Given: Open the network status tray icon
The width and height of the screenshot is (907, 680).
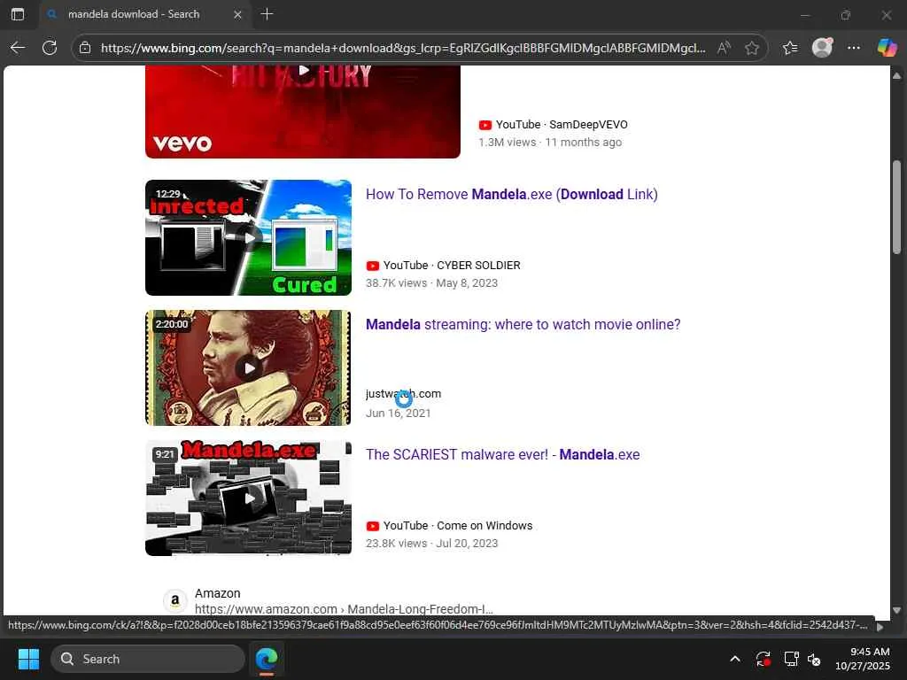Looking at the screenshot, I should coord(791,659).
